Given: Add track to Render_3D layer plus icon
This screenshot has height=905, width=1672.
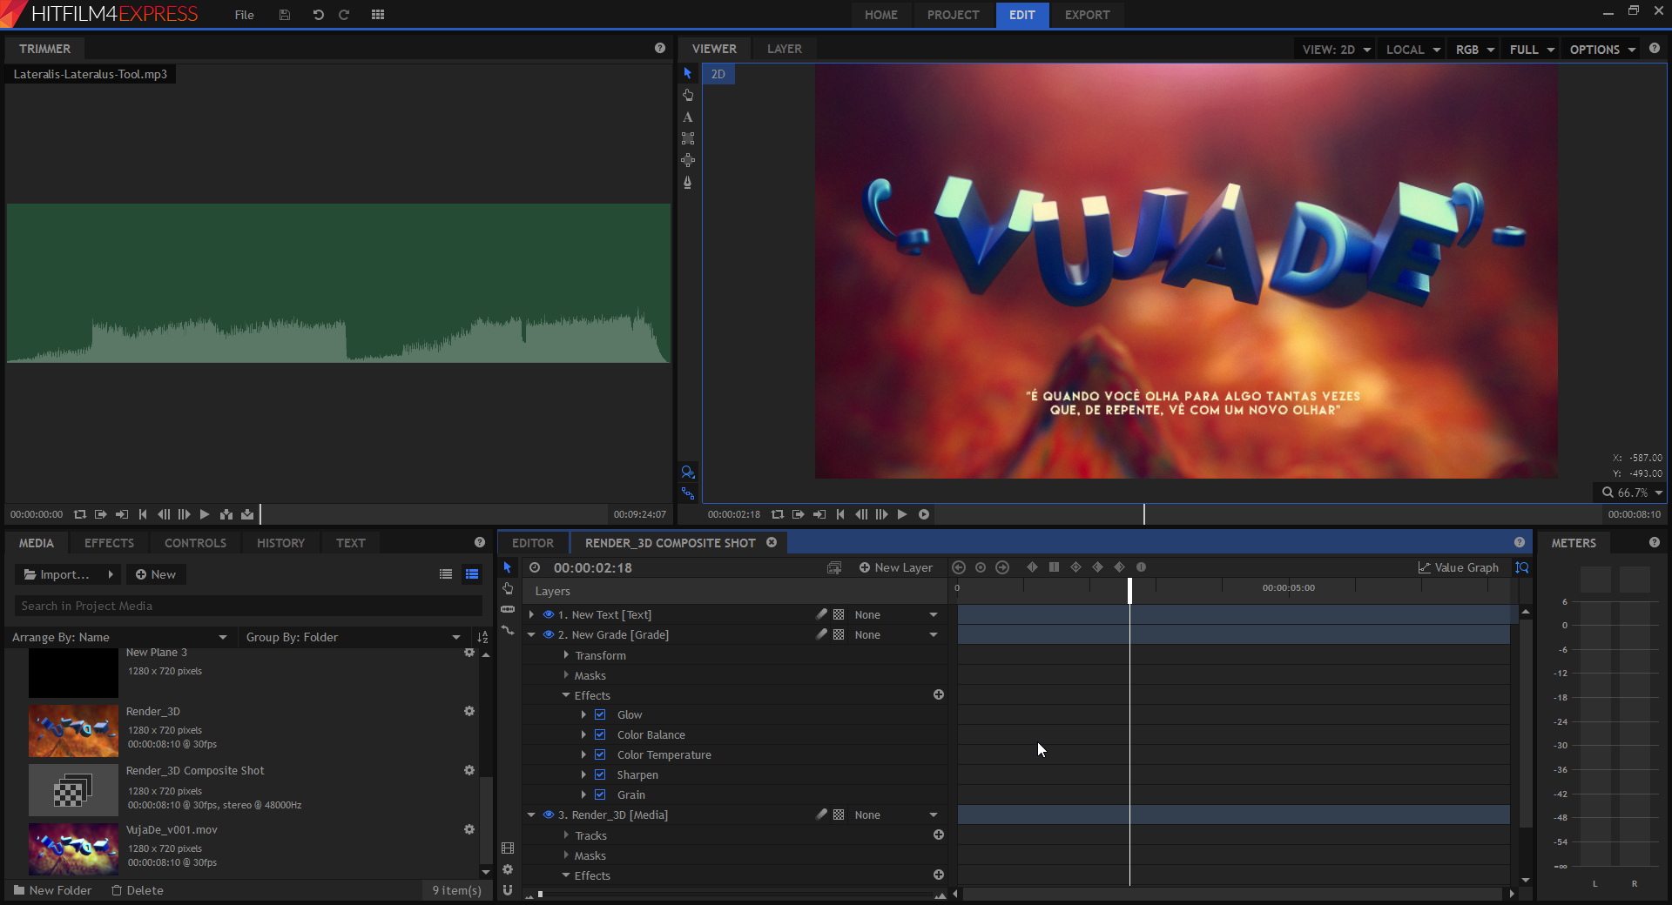Looking at the screenshot, I should 939,835.
